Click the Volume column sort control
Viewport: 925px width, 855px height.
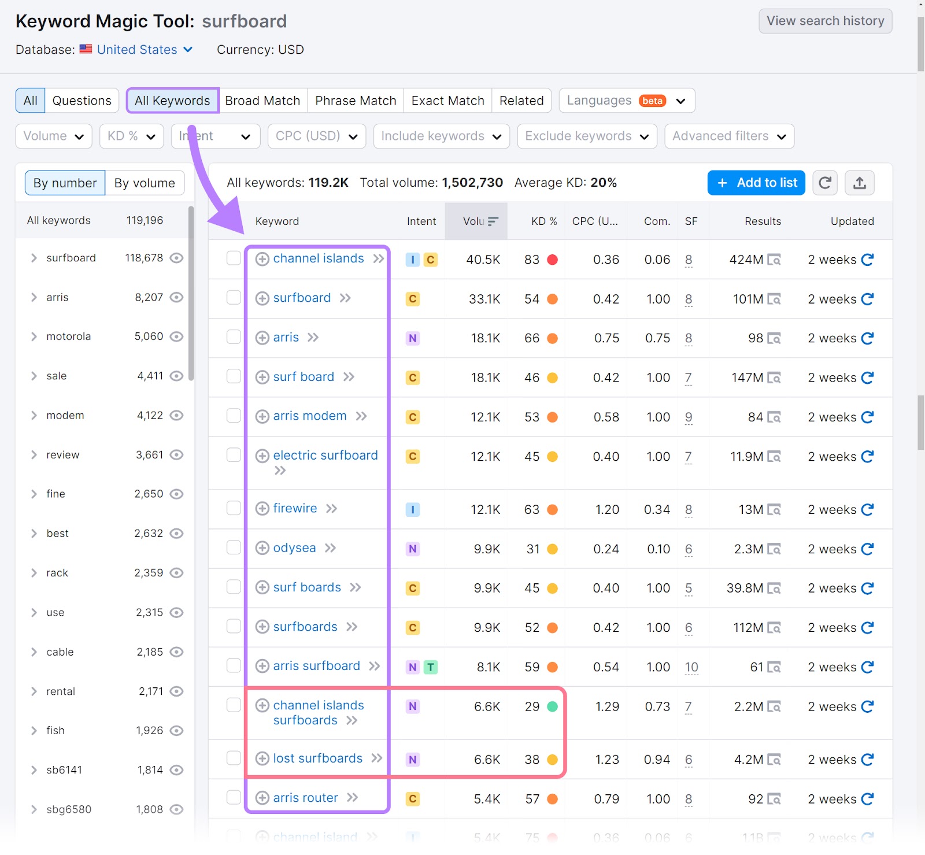coord(493,221)
